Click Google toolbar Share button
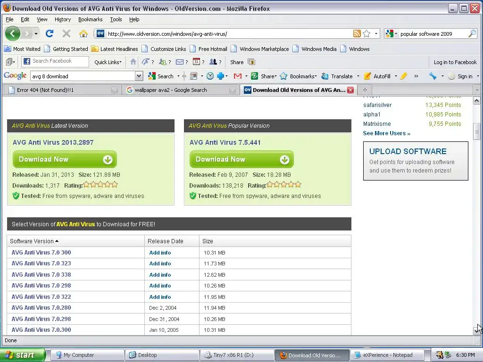 263,76
